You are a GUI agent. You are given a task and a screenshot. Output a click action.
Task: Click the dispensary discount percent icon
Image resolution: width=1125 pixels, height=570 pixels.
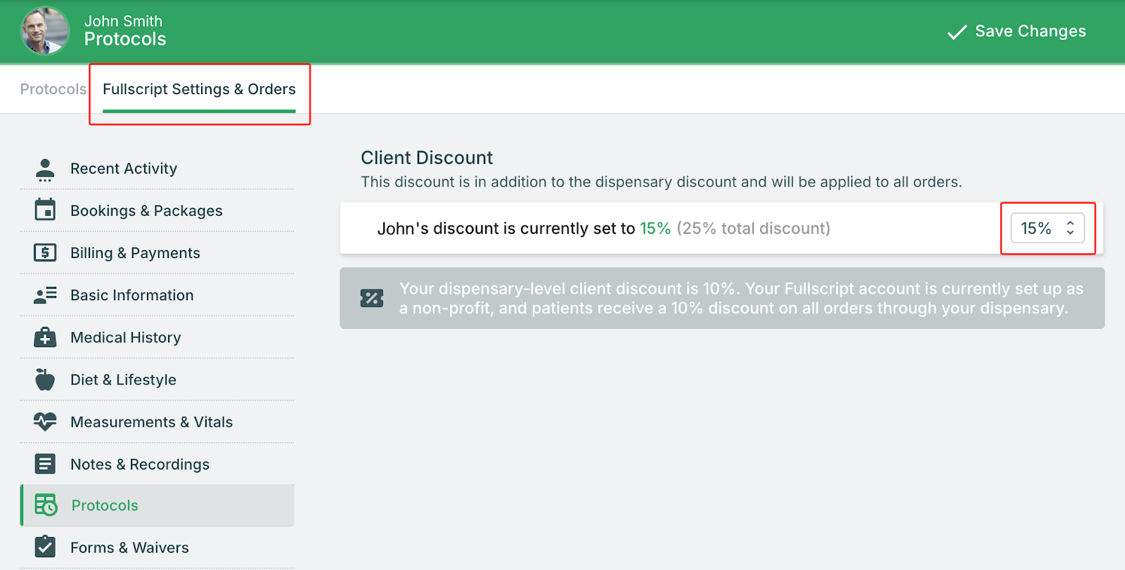click(372, 298)
